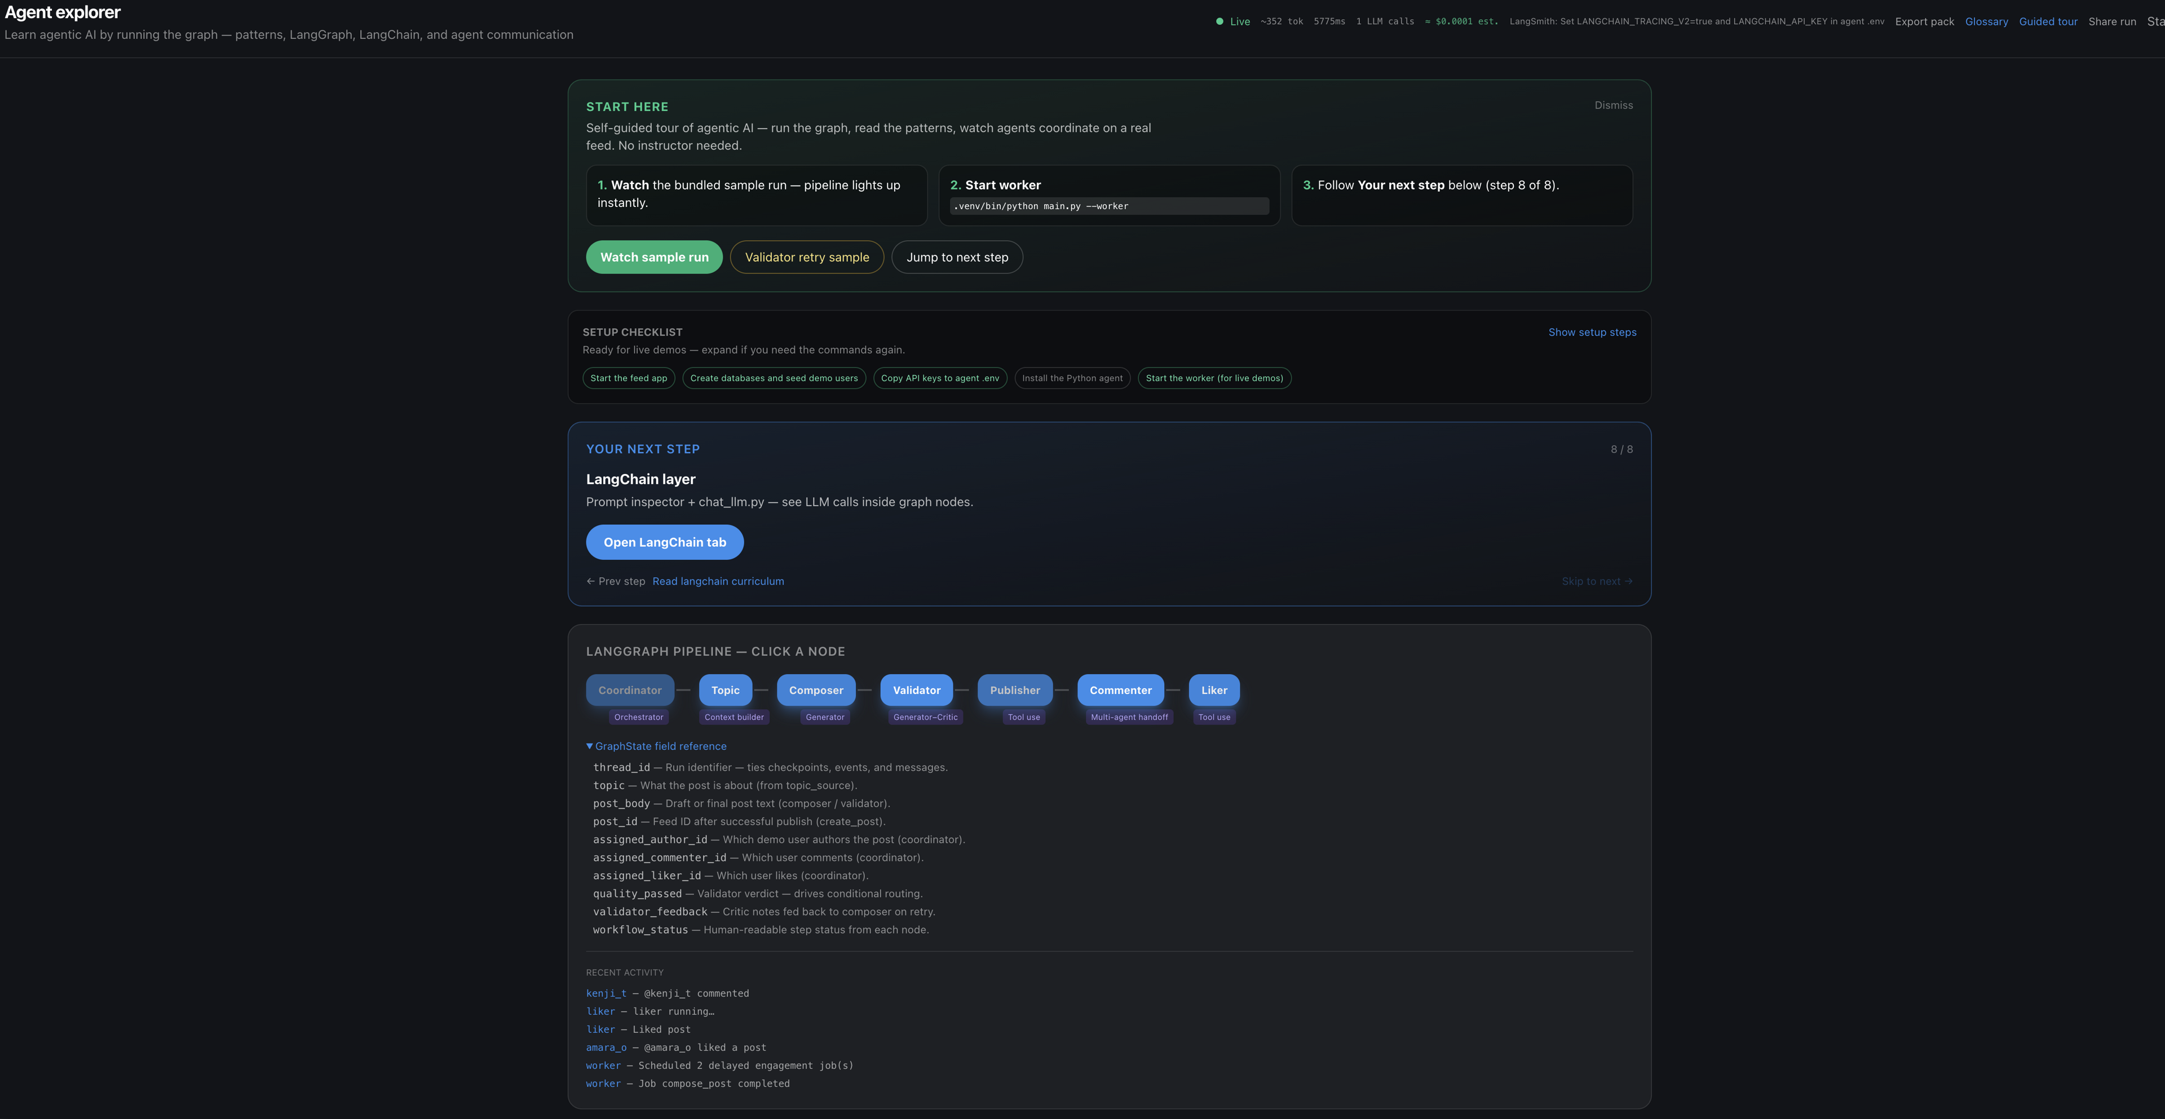Open Read langchain curriculum link
The image size is (2165, 1119).
point(718,581)
